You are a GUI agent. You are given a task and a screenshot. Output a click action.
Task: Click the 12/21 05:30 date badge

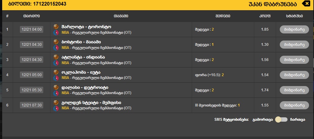click(31, 90)
